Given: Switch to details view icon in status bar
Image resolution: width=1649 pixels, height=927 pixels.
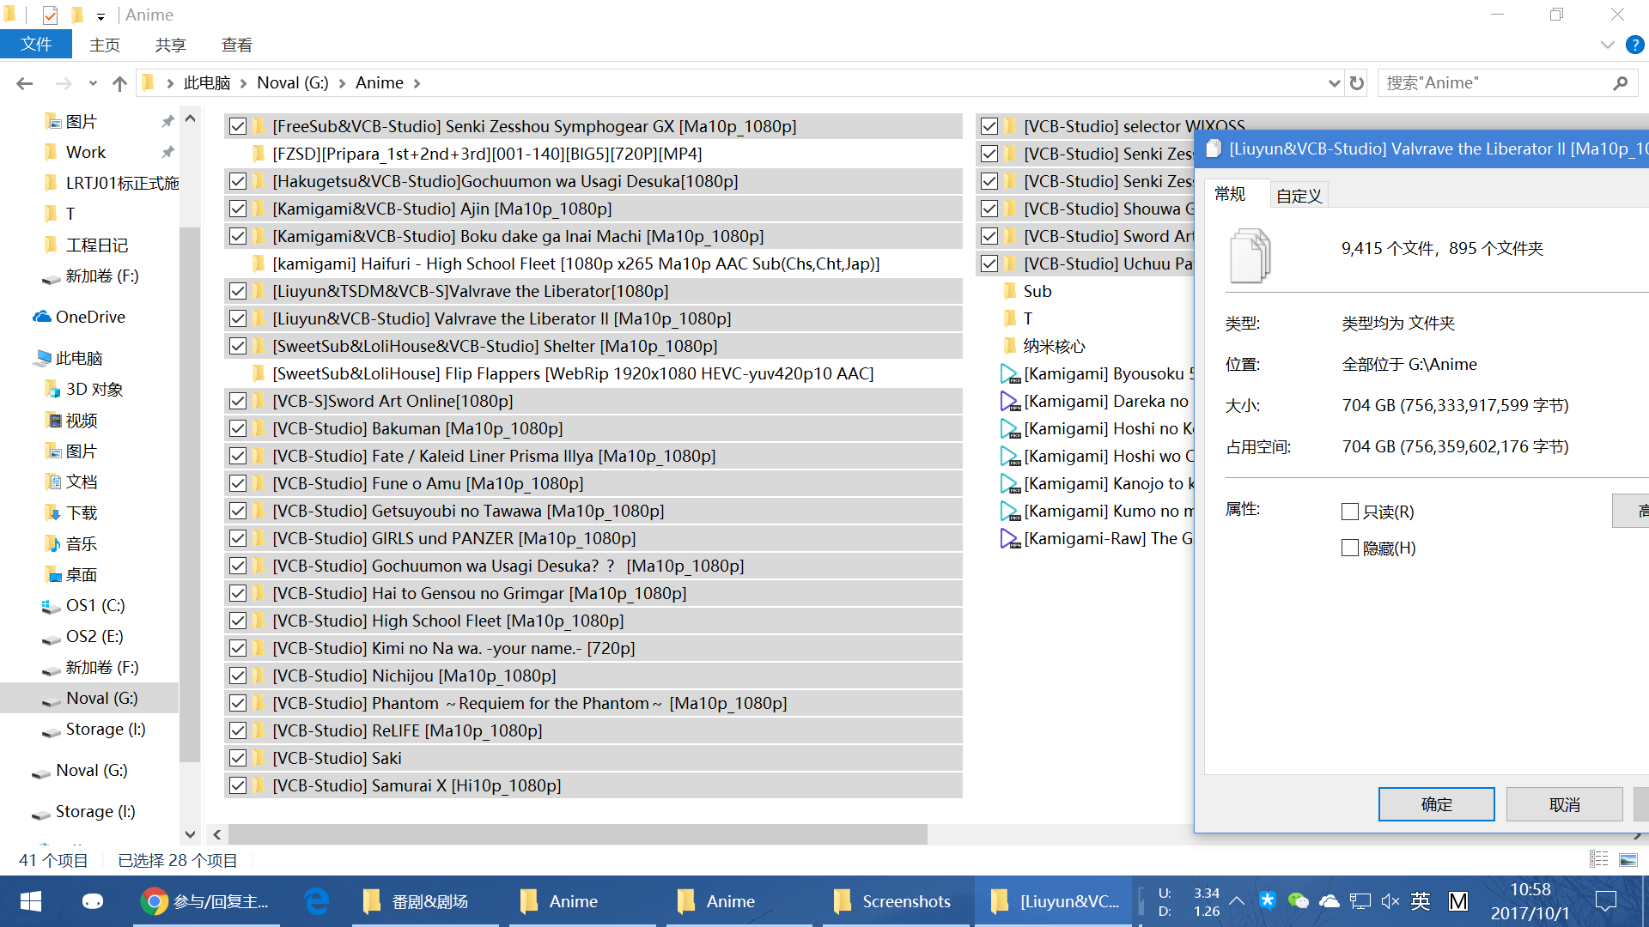Looking at the screenshot, I should (x=1598, y=859).
